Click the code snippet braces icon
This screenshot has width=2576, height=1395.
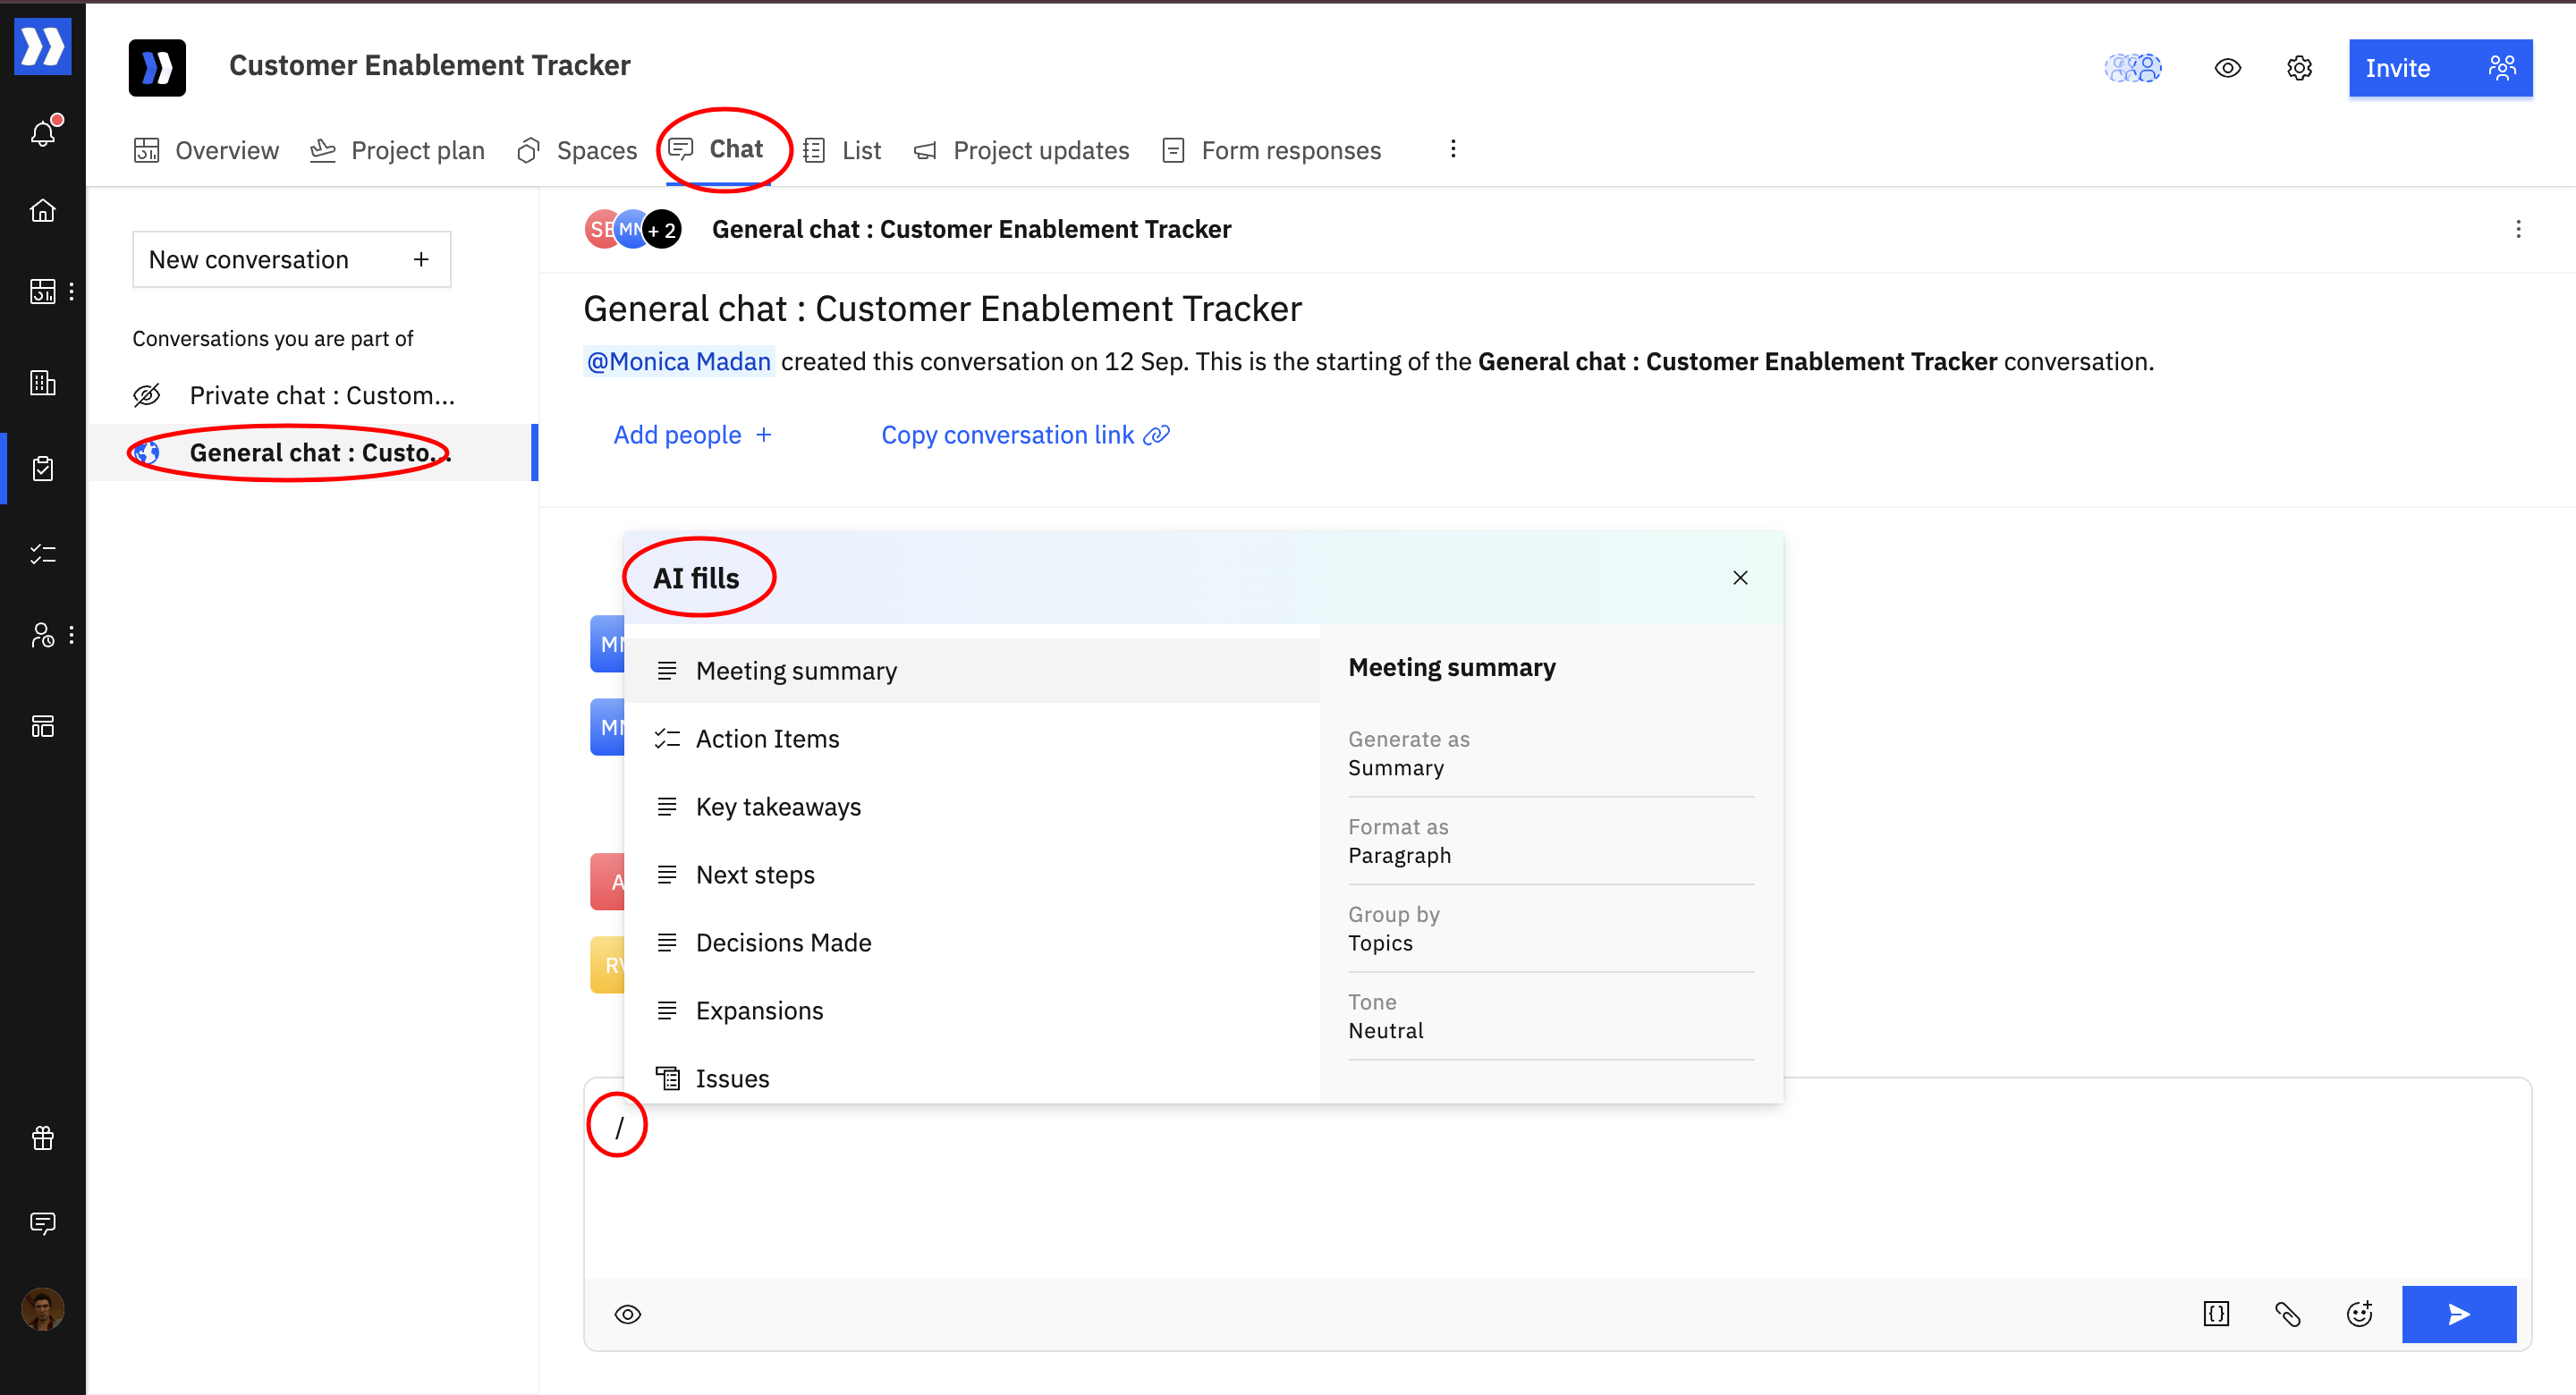click(x=2216, y=1313)
